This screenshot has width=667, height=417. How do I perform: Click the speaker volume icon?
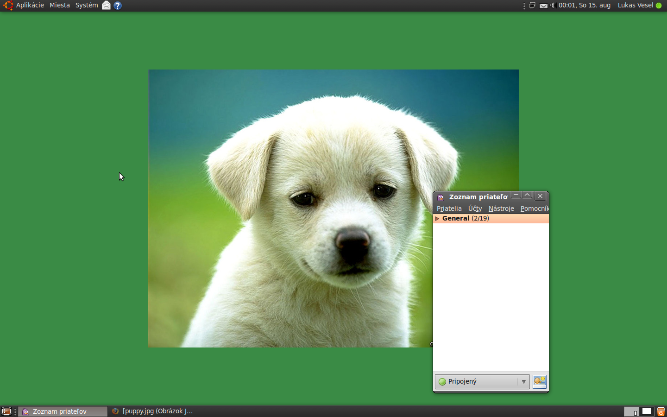coord(552,6)
